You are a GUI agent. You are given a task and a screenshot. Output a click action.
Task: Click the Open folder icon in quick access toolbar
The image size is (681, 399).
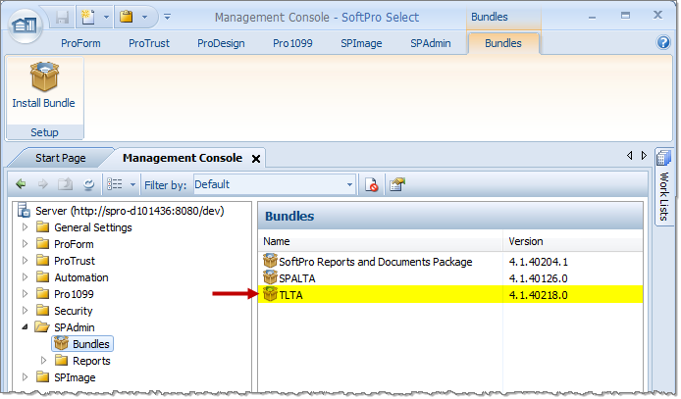tap(127, 18)
